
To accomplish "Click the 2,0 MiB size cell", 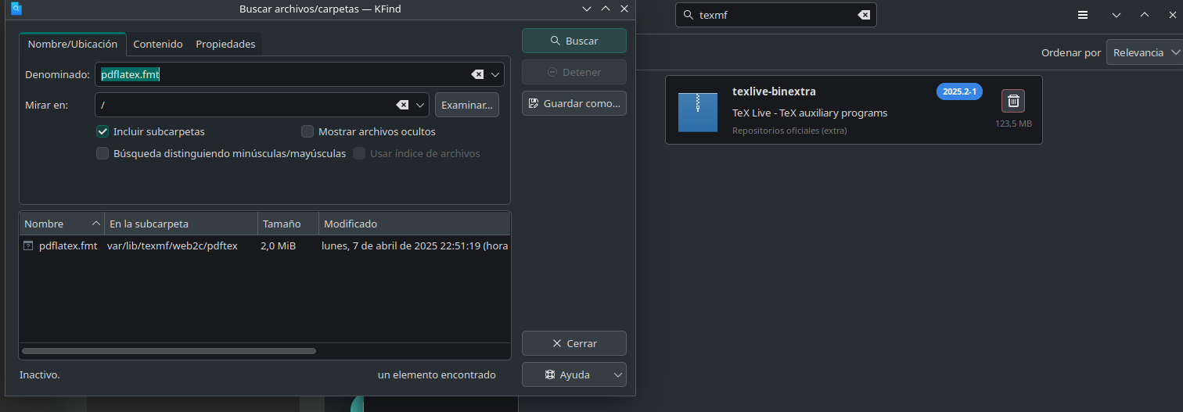I will [278, 245].
